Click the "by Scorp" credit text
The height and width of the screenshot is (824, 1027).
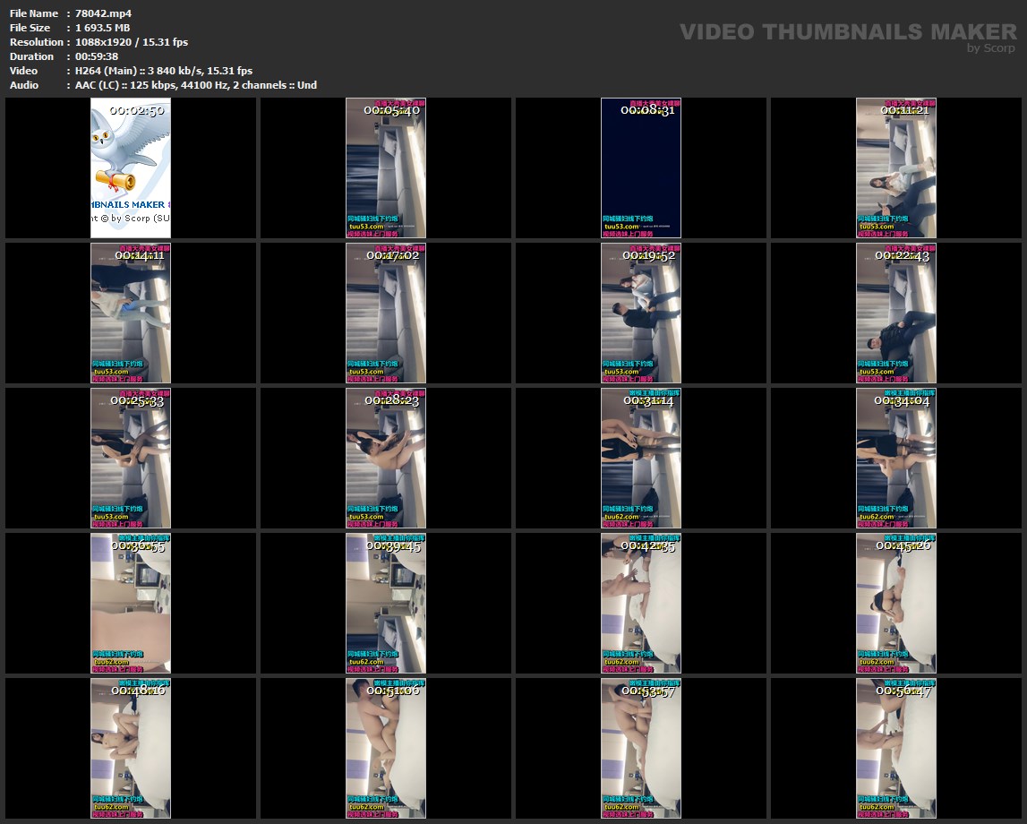(990, 48)
